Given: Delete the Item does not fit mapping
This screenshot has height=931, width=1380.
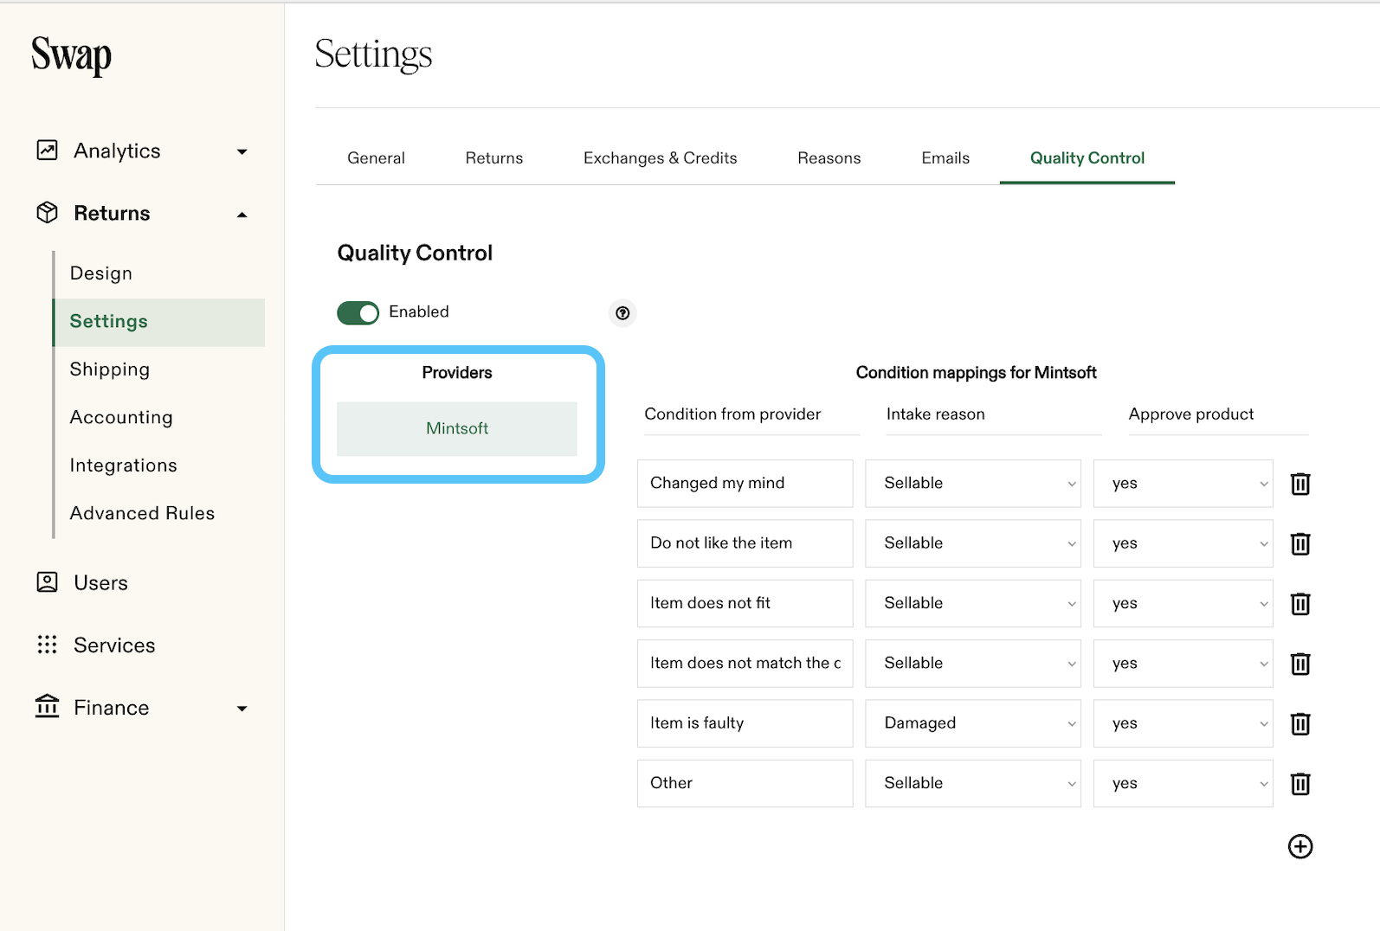Looking at the screenshot, I should point(1300,603).
